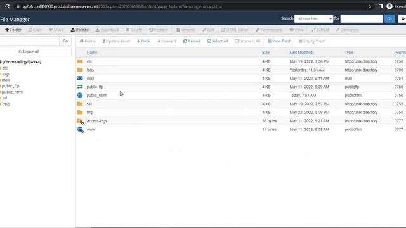This screenshot has height=228, width=406.
Task: Select All files
Action: (218, 41)
